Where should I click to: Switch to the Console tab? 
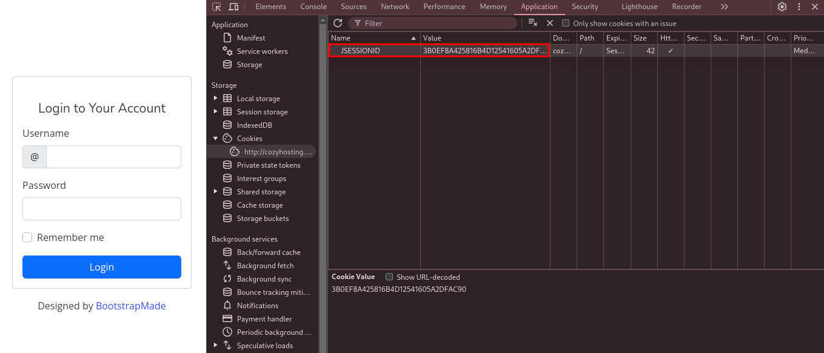point(313,7)
